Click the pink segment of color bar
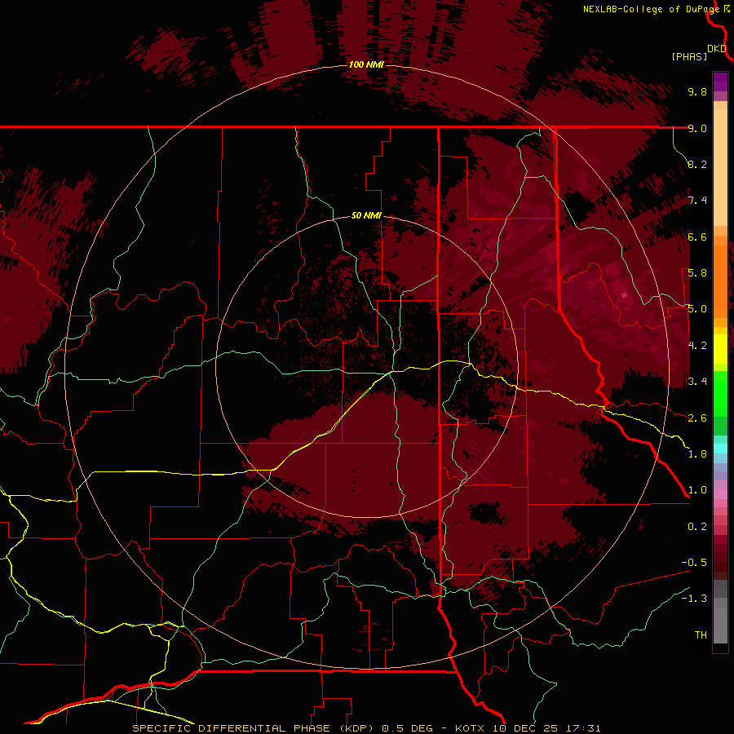 (720, 494)
